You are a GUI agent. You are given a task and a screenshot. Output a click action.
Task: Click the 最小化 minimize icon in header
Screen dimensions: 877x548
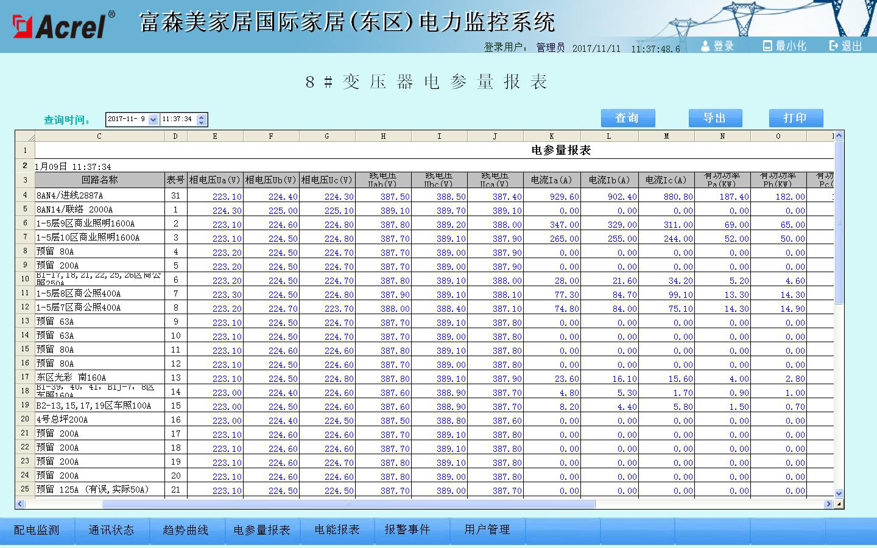coord(767,46)
